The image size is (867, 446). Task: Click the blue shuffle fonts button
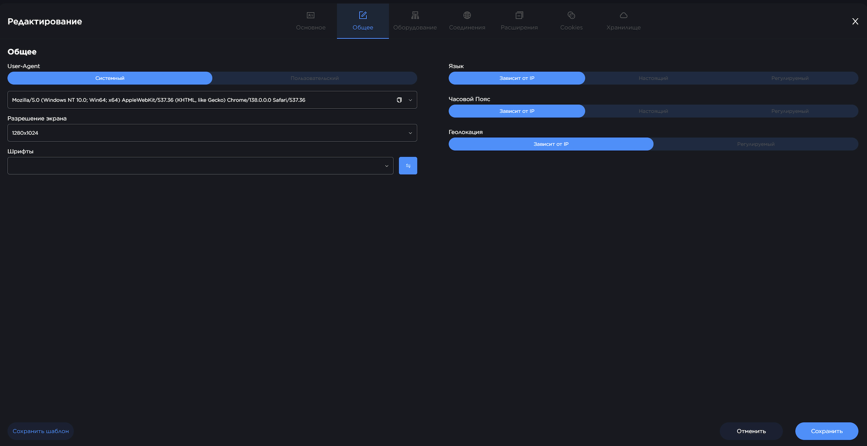(408, 166)
